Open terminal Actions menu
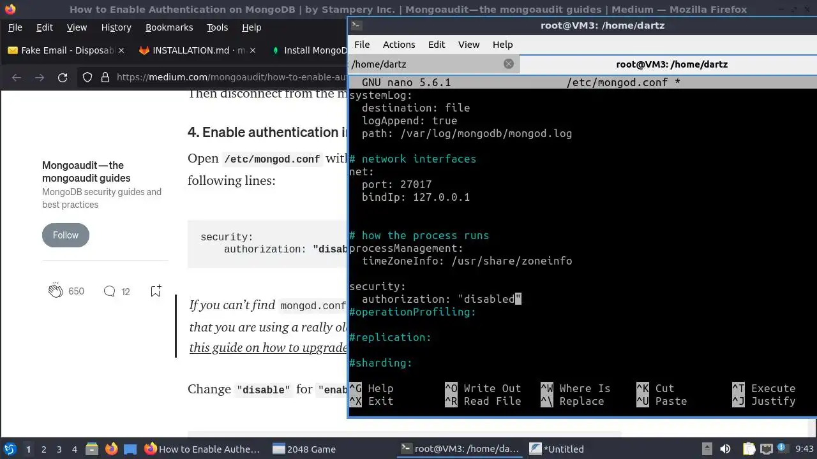The width and height of the screenshot is (817, 459). pyautogui.click(x=399, y=44)
